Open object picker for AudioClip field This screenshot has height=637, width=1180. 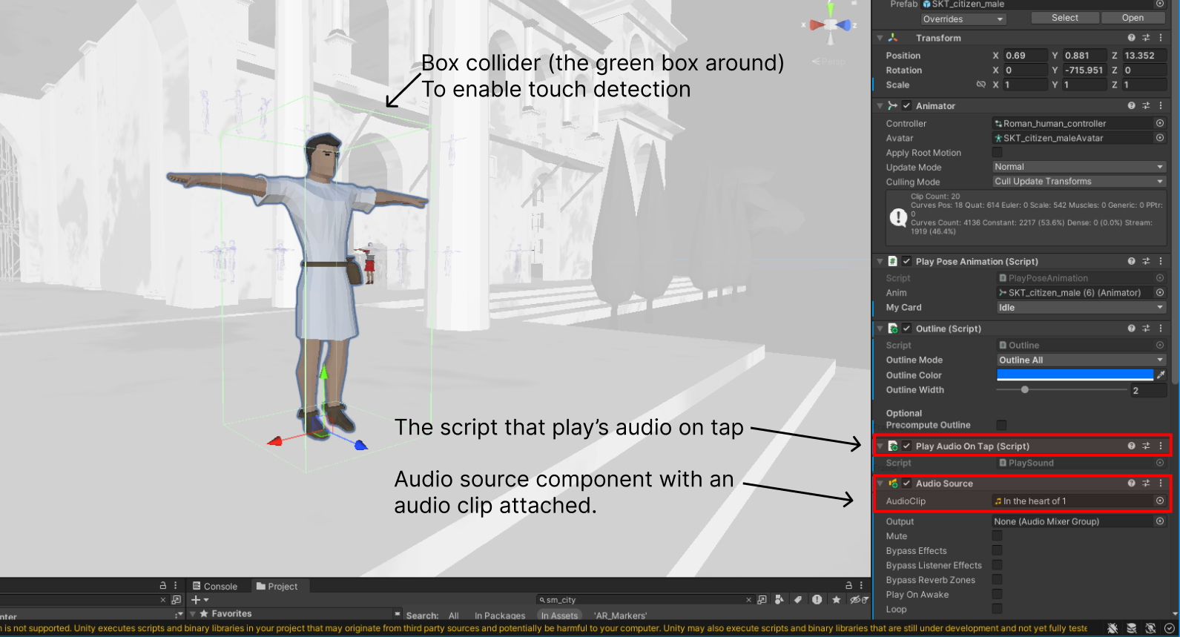click(1160, 501)
